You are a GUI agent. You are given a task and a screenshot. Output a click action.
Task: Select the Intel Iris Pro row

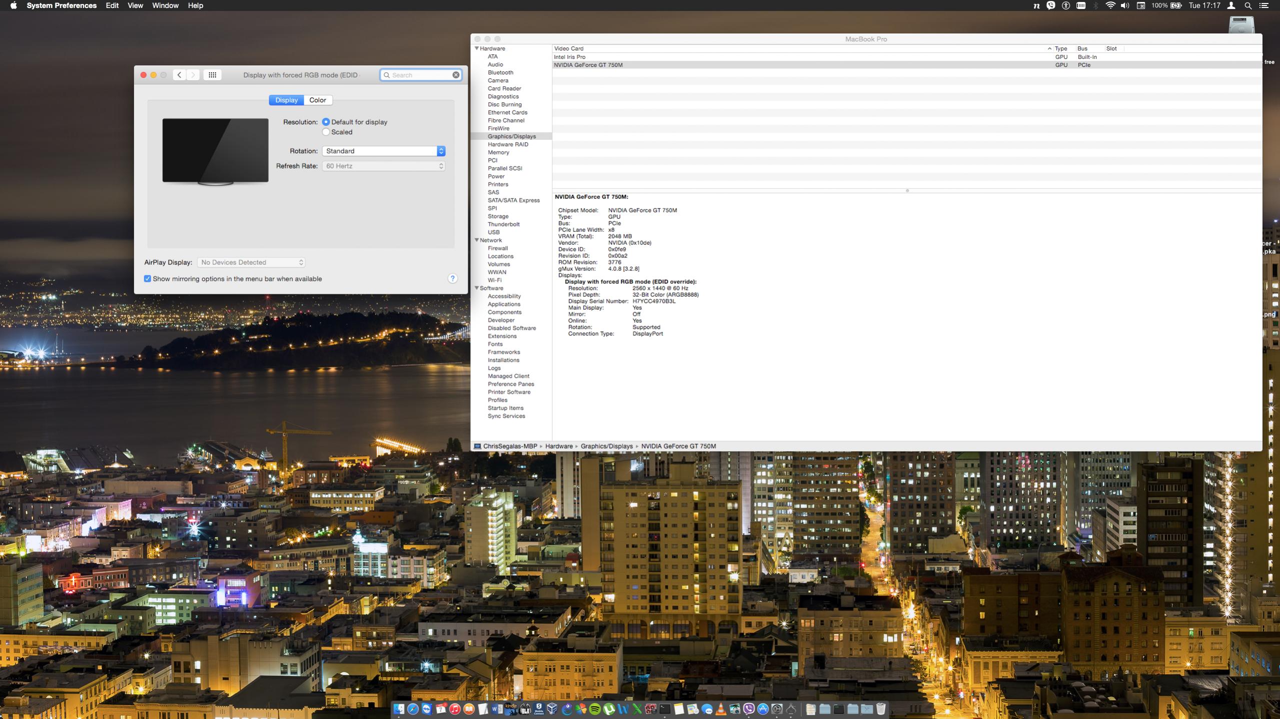pos(570,57)
